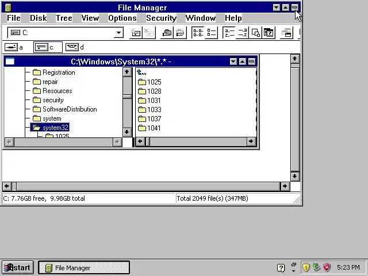Click the Share As toolbar icon

point(167,33)
